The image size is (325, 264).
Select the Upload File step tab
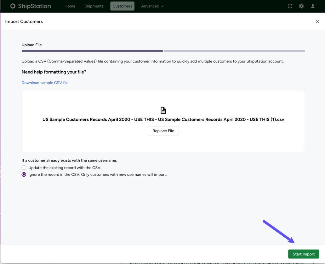coord(32,45)
